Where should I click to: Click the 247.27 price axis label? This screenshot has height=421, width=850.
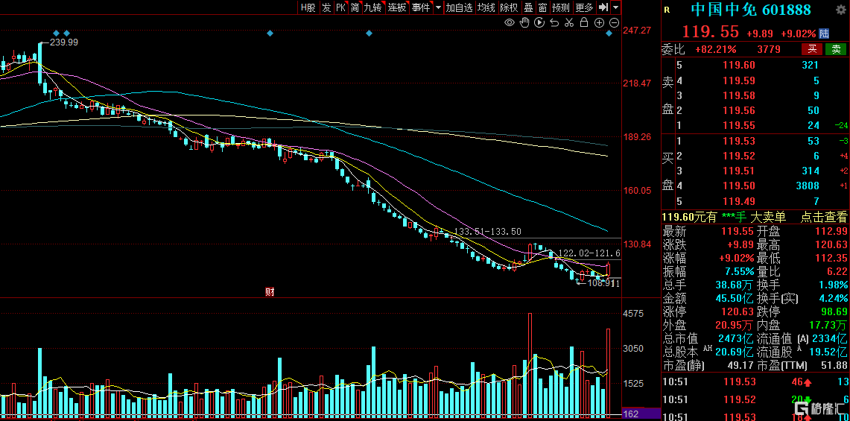pyautogui.click(x=636, y=31)
